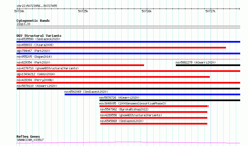Image resolution: width=248 pixels, height=146 pixels.
Task: Select the red dgv1343e212 variant bar
Action: point(113,77)
